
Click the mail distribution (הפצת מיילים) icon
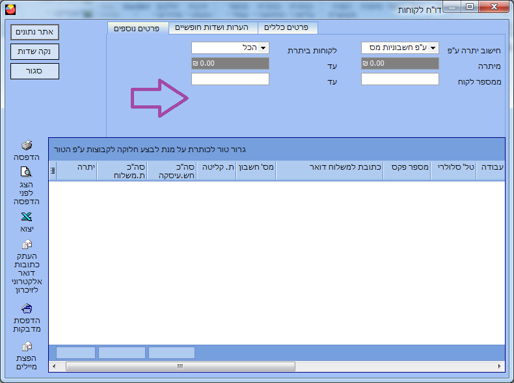coord(27,347)
